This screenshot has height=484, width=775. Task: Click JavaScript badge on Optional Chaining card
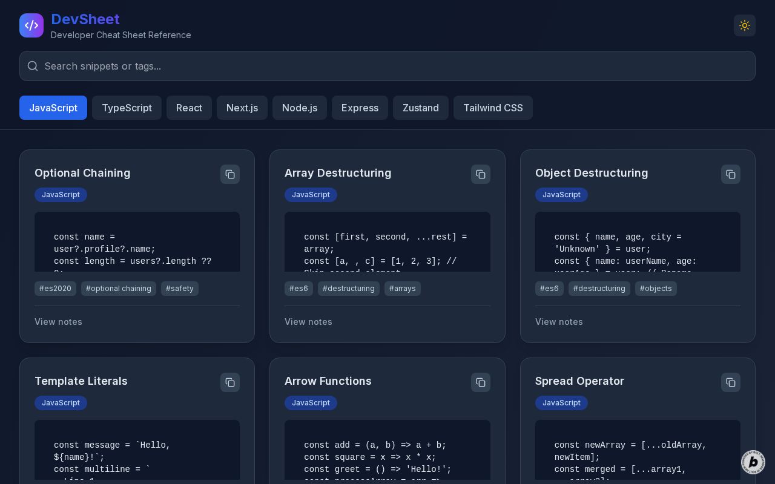click(61, 195)
